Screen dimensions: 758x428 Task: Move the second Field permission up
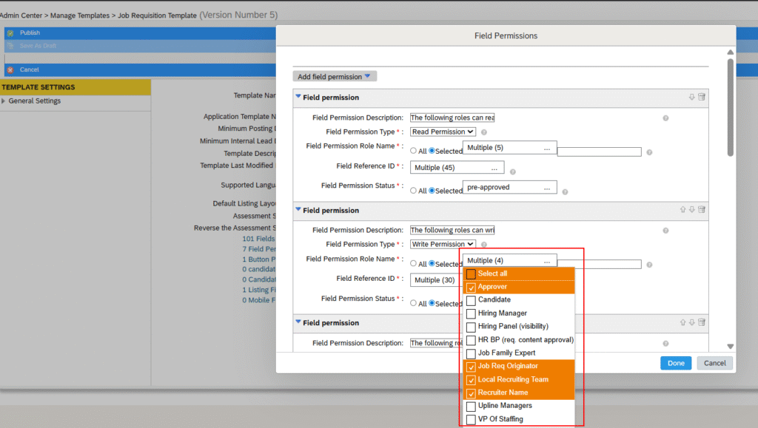tap(683, 210)
